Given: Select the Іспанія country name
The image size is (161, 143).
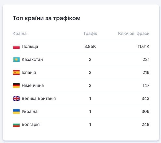Looking at the screenshot, I should (29, 72).
